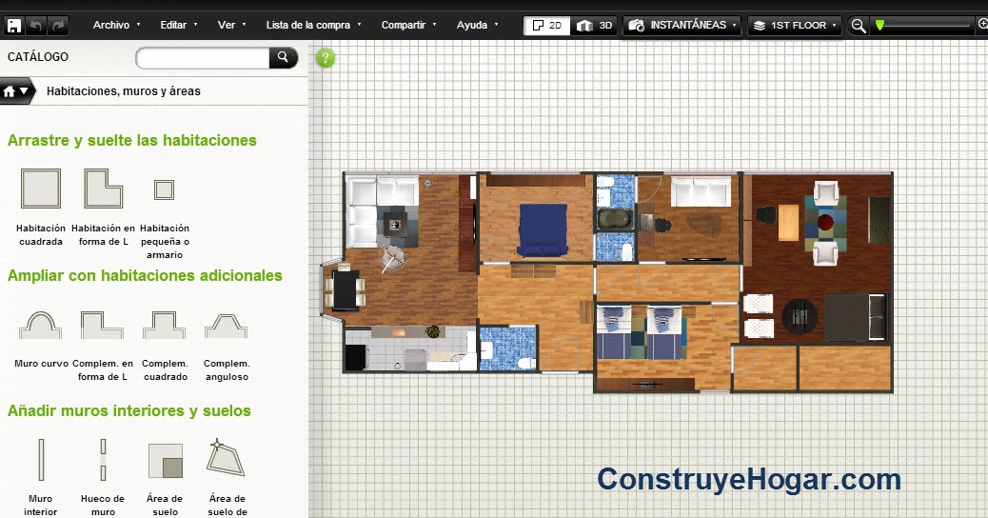Click the white L-shaped sofa in living room
988x518 pixels.
382,210
